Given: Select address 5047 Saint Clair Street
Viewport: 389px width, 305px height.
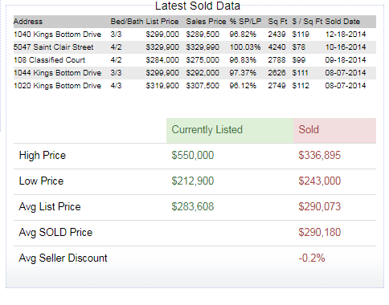Looking at the screenshot, I should pyautogui.click(x=53, y=47).
